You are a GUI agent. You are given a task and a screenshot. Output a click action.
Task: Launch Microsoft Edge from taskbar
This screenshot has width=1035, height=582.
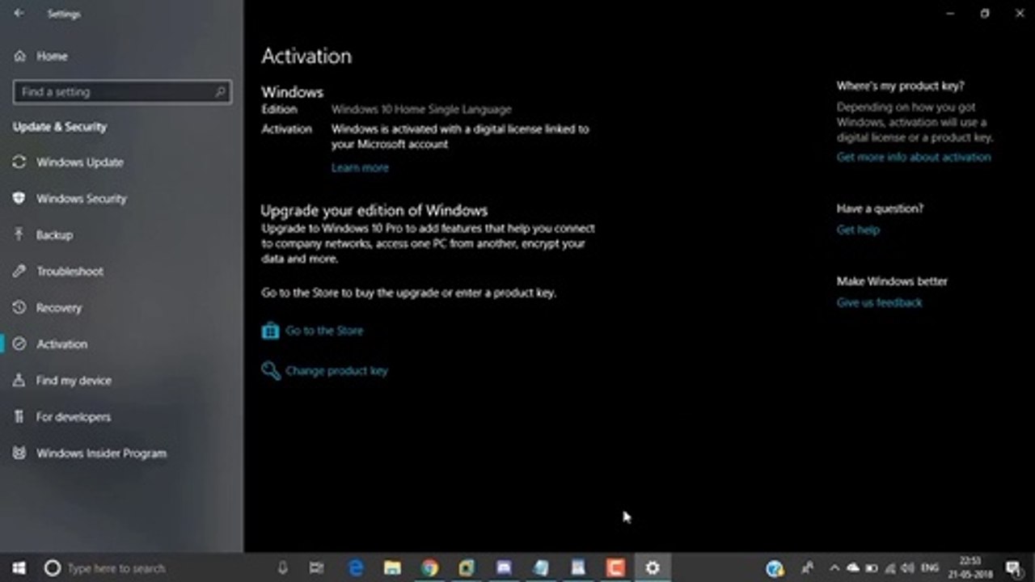(356, 568)
